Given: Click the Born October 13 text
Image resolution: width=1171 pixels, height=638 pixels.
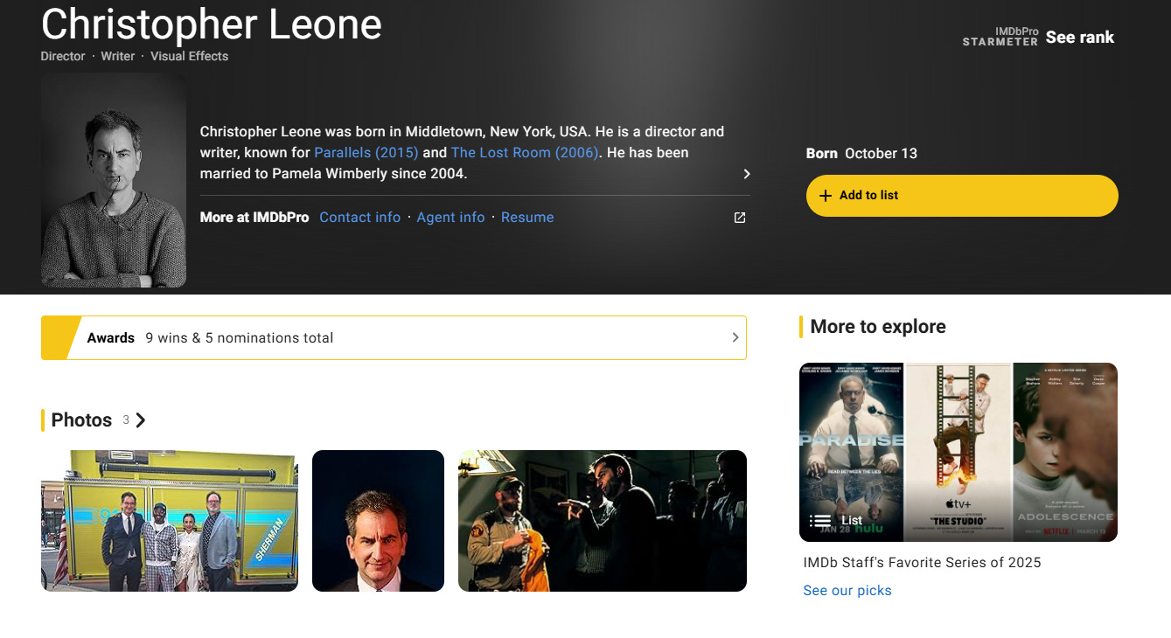Looking at the screenshot, I should coord(861,154).
